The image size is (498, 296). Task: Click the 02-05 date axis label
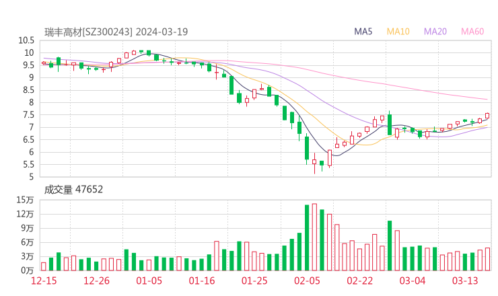(x=307, y=281)
